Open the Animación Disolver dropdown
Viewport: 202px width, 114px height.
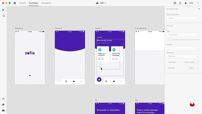pos(183,56)
